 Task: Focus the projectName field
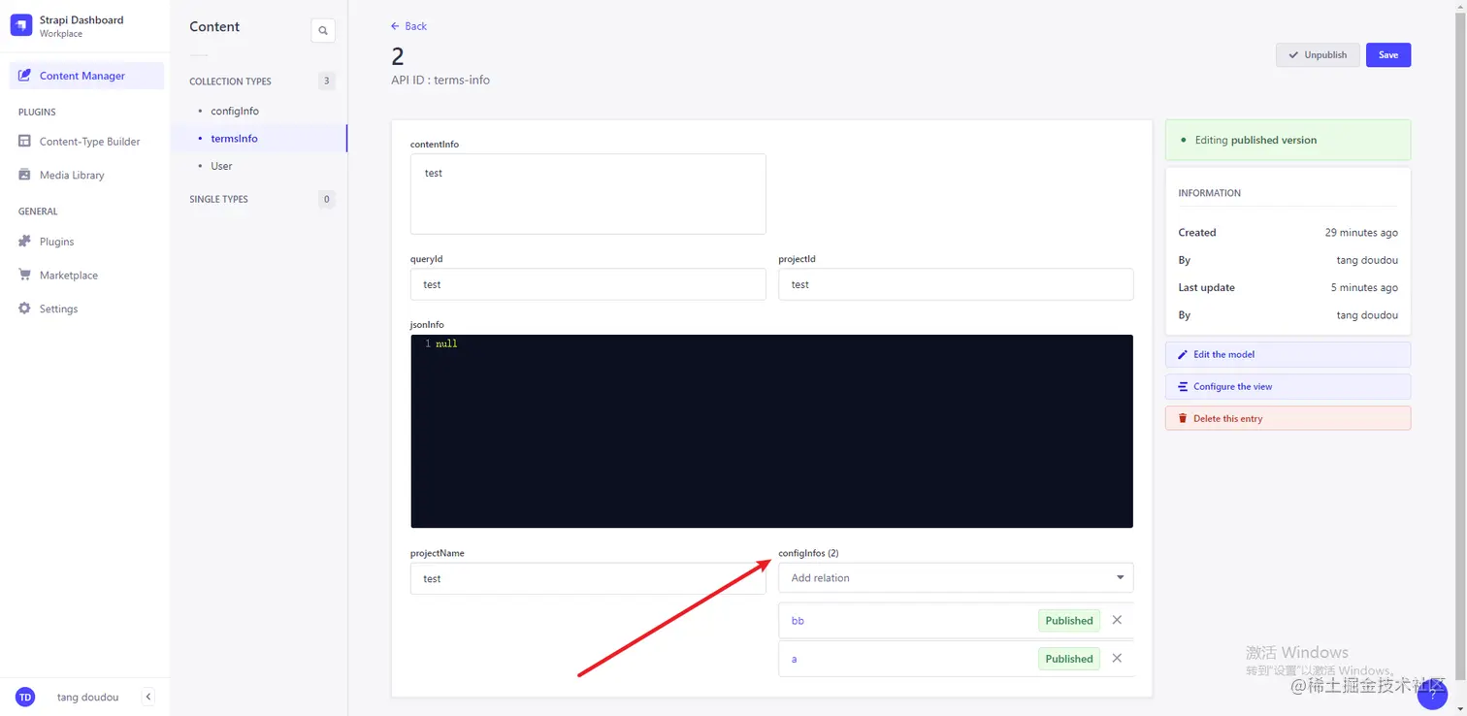[588, 578]
